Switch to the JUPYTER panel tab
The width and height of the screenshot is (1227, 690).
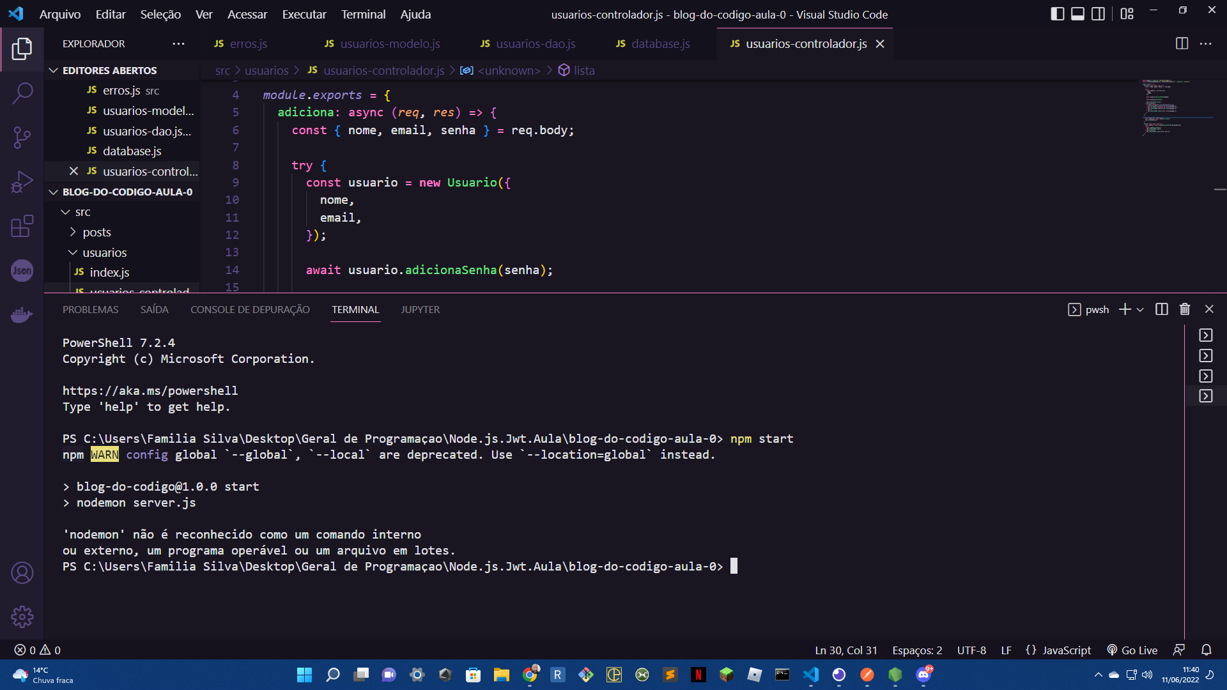click(420, 309)
